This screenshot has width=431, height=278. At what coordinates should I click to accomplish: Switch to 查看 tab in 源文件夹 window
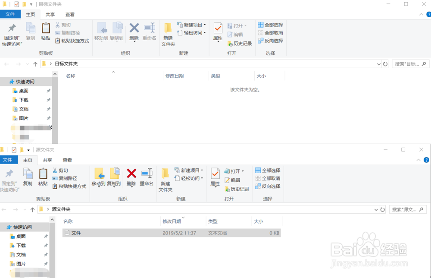tap(67, 160)
